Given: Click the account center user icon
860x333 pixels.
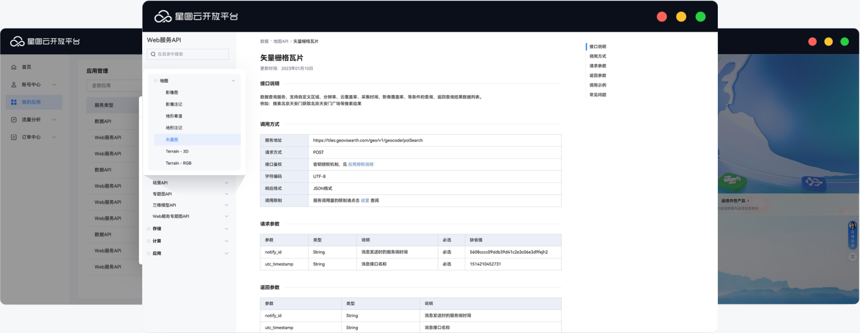Looking at the screenshot, I should point(14,85).
